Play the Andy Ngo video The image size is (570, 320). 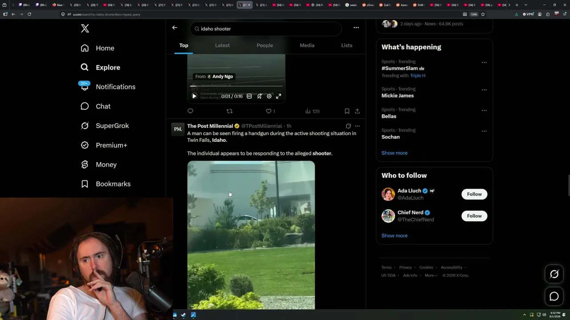pyautogui.click(x=194, y=96)
